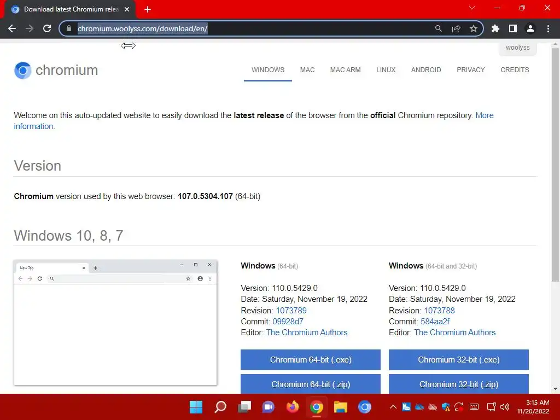Screen dimensions: 560x420
Task: Open the Windows Start menu
Action: click(196, 407)
